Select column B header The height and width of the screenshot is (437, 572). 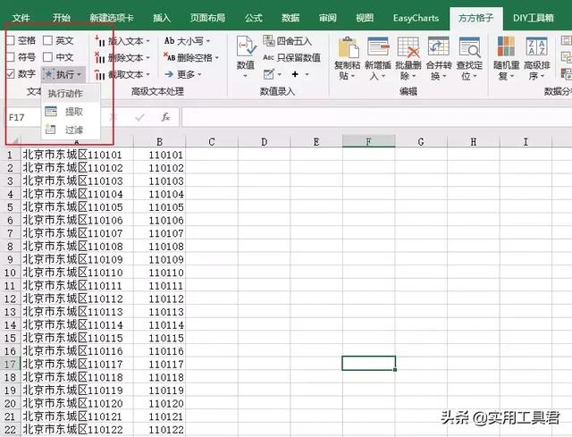[159, 141]
